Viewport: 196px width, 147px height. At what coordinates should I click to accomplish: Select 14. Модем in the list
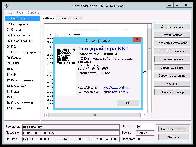(x=22, y=92)
